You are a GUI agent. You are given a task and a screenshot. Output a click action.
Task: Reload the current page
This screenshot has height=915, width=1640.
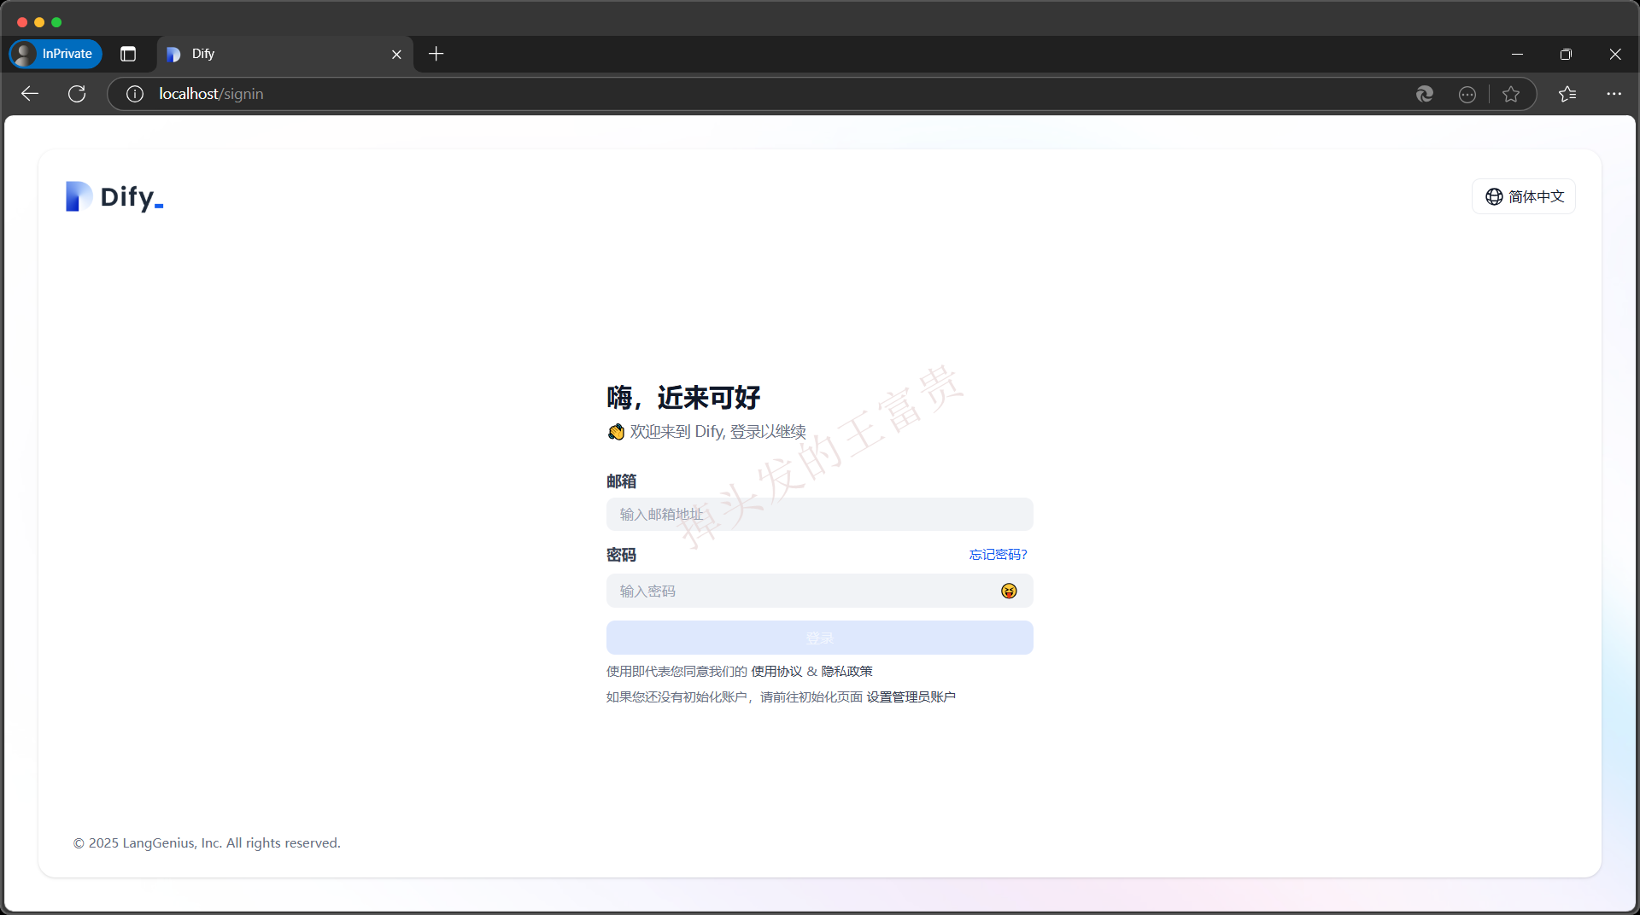[x=77, y=94]
